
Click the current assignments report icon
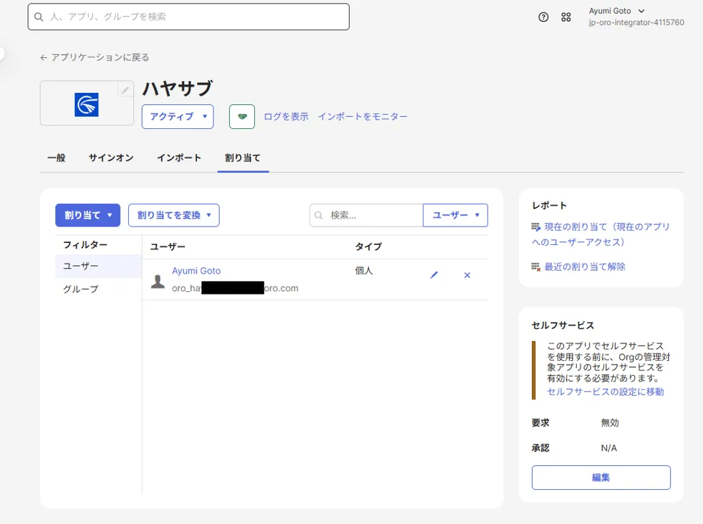coord(536,227)
